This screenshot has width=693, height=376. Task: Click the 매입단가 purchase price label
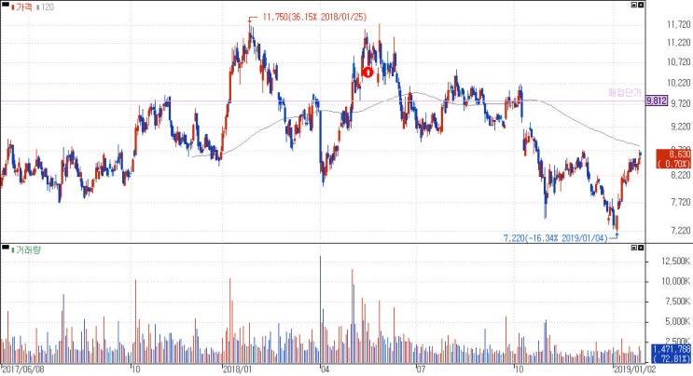coord(625,92)
